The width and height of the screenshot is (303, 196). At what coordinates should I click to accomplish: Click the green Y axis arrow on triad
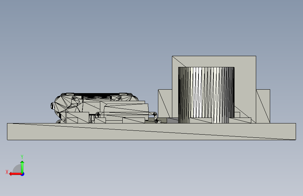(22, 167)
